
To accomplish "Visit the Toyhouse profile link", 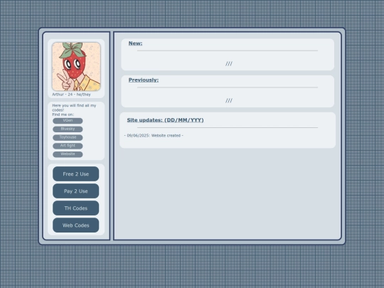I will 68,137.
